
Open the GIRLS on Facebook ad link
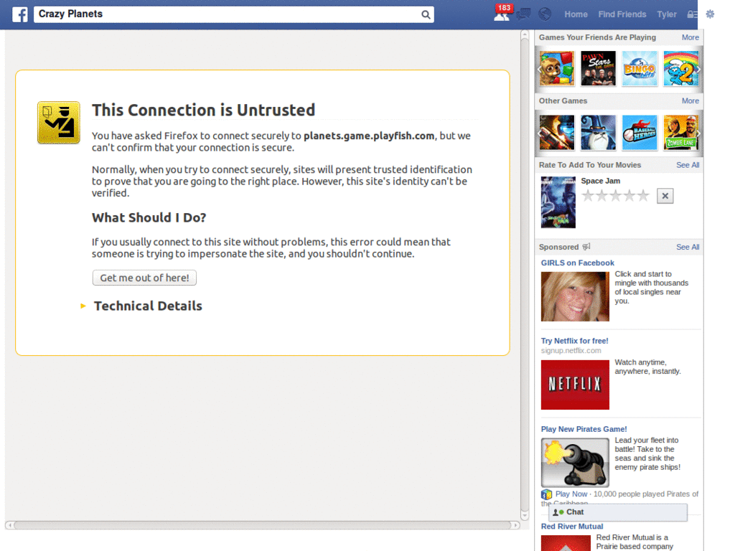pos(578,263)
